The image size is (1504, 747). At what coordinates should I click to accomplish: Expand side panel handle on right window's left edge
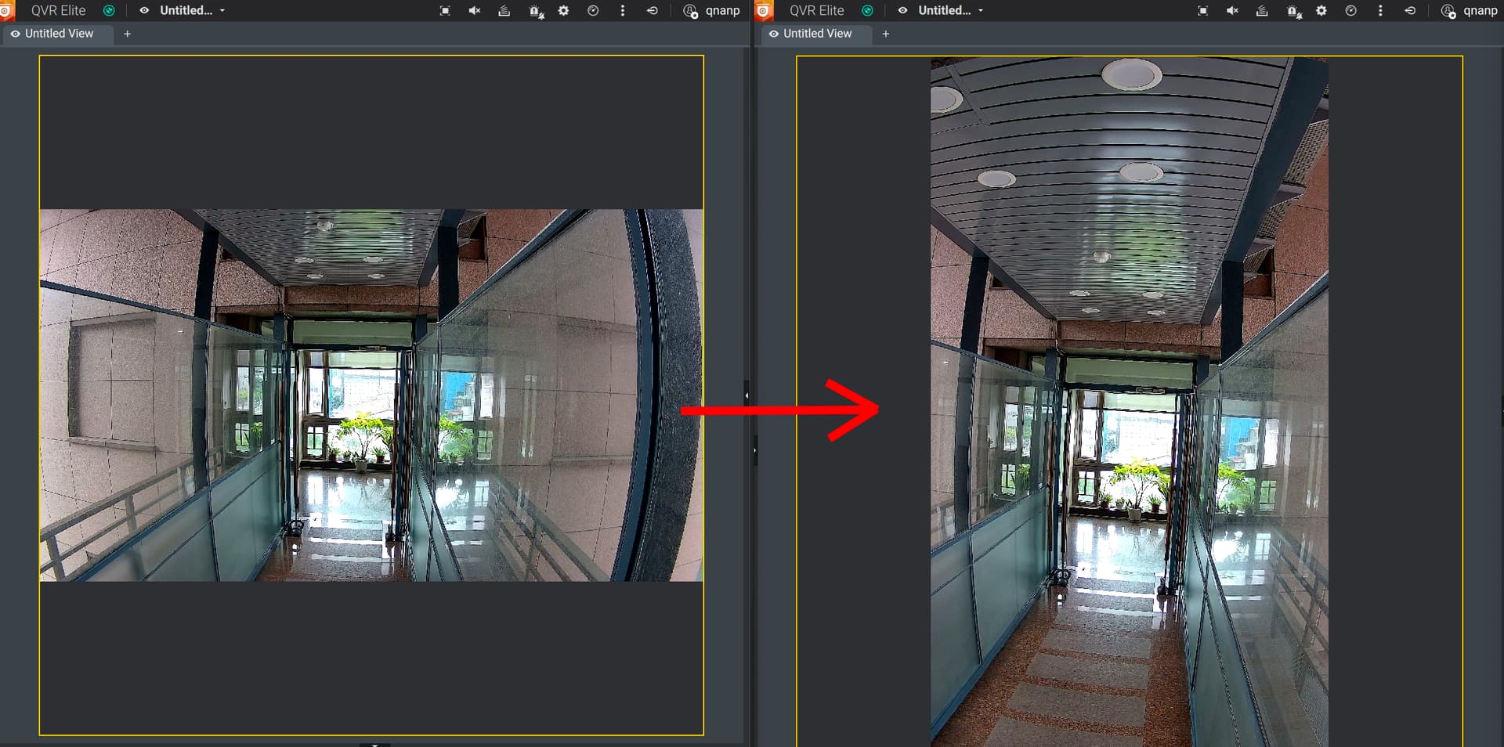[755, 450]
